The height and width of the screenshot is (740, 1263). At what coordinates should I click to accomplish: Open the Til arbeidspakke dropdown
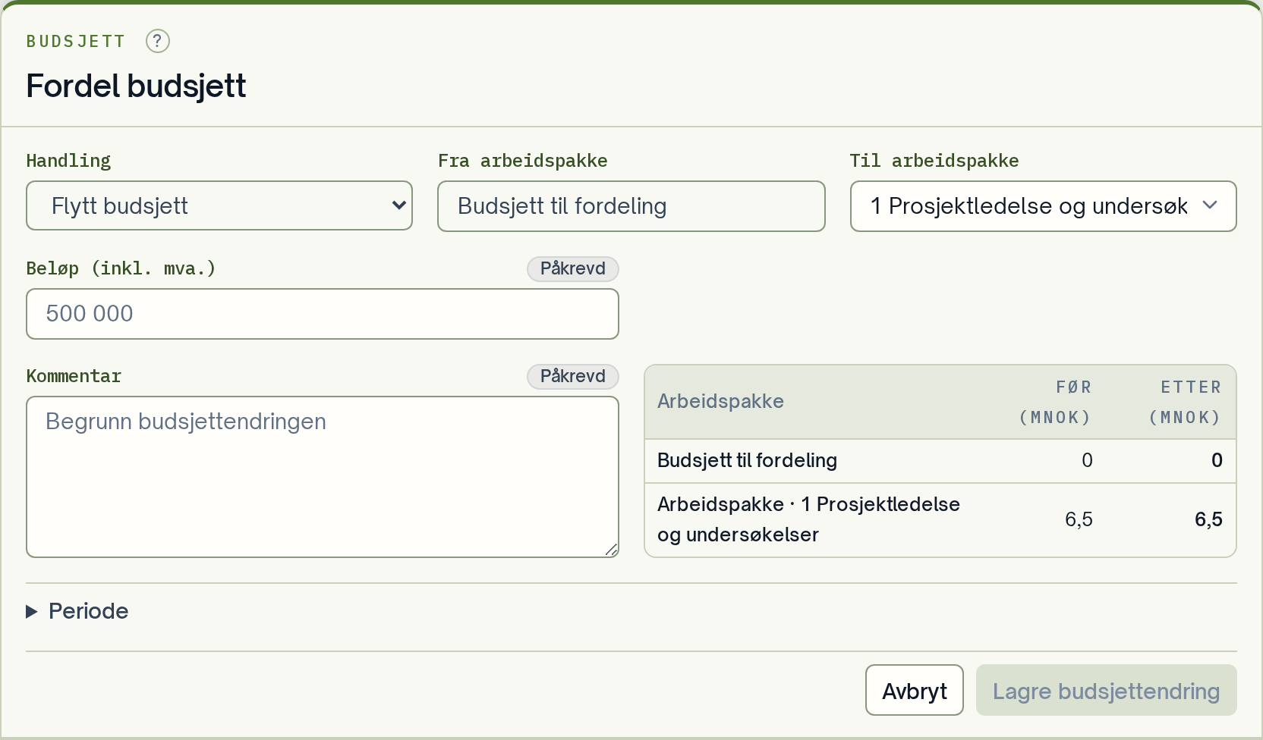click(x=1044, y=206)
